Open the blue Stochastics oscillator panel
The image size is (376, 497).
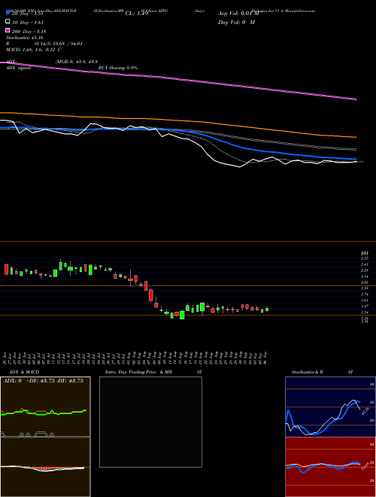pyautogui.click(x=330, y=407)
